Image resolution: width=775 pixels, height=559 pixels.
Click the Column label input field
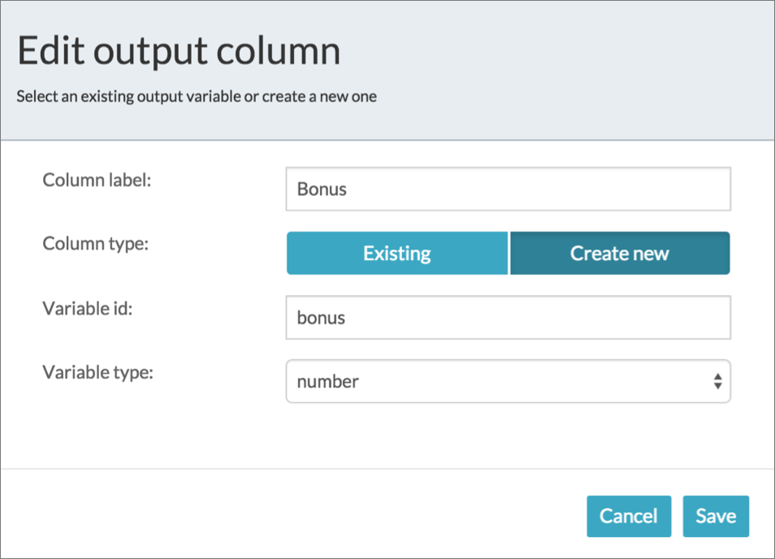click(508, 188)
